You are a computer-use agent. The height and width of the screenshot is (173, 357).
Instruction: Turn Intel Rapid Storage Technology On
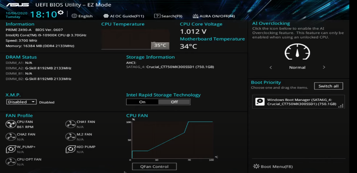click(142, 102)
